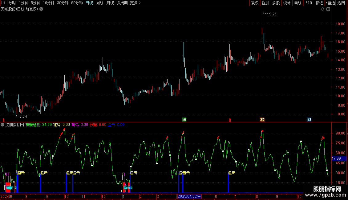The image size is (348, 200).
Task: Click the 追击 signal after month 1
Action: (x=134, y=173)
